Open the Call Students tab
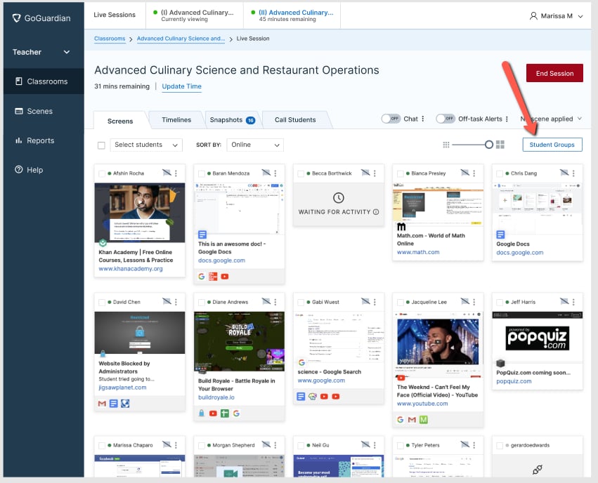This screenshot has height=483, width=598. 295,119
